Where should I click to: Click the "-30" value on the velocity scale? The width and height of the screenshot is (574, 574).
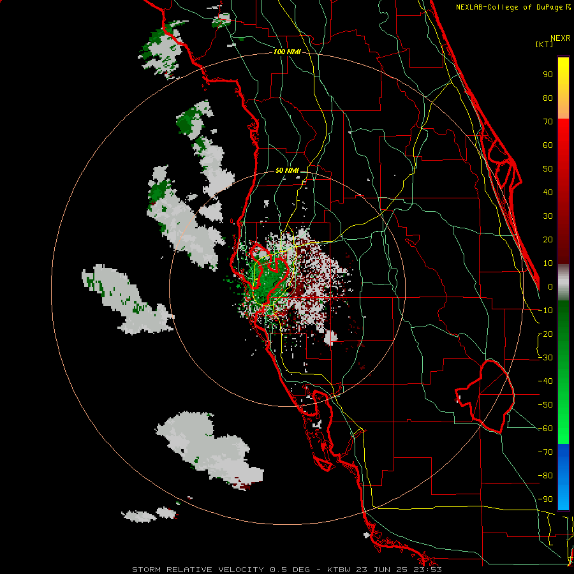click(545, 358)
